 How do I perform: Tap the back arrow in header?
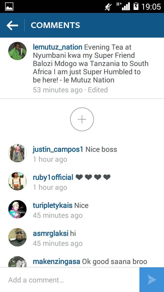pyautogui.click(x=12, y=25)
